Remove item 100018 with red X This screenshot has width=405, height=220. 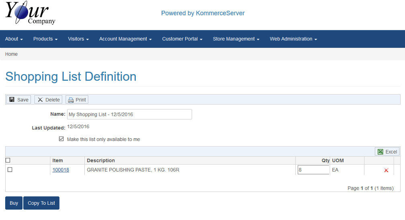386,170
